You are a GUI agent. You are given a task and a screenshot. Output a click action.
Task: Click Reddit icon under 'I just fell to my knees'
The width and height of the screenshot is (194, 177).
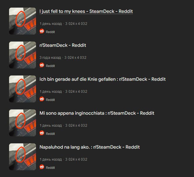click(x=42, y=31)
